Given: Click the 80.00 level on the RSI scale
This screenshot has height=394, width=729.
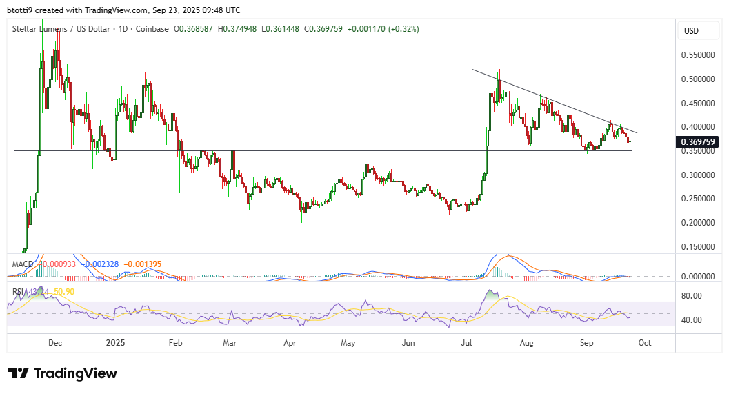Looking at the screenshot, I should [692, 296].
